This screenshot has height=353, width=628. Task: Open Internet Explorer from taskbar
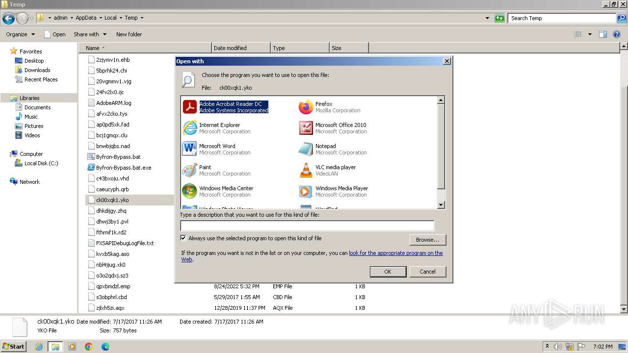(x=39, y=347)
